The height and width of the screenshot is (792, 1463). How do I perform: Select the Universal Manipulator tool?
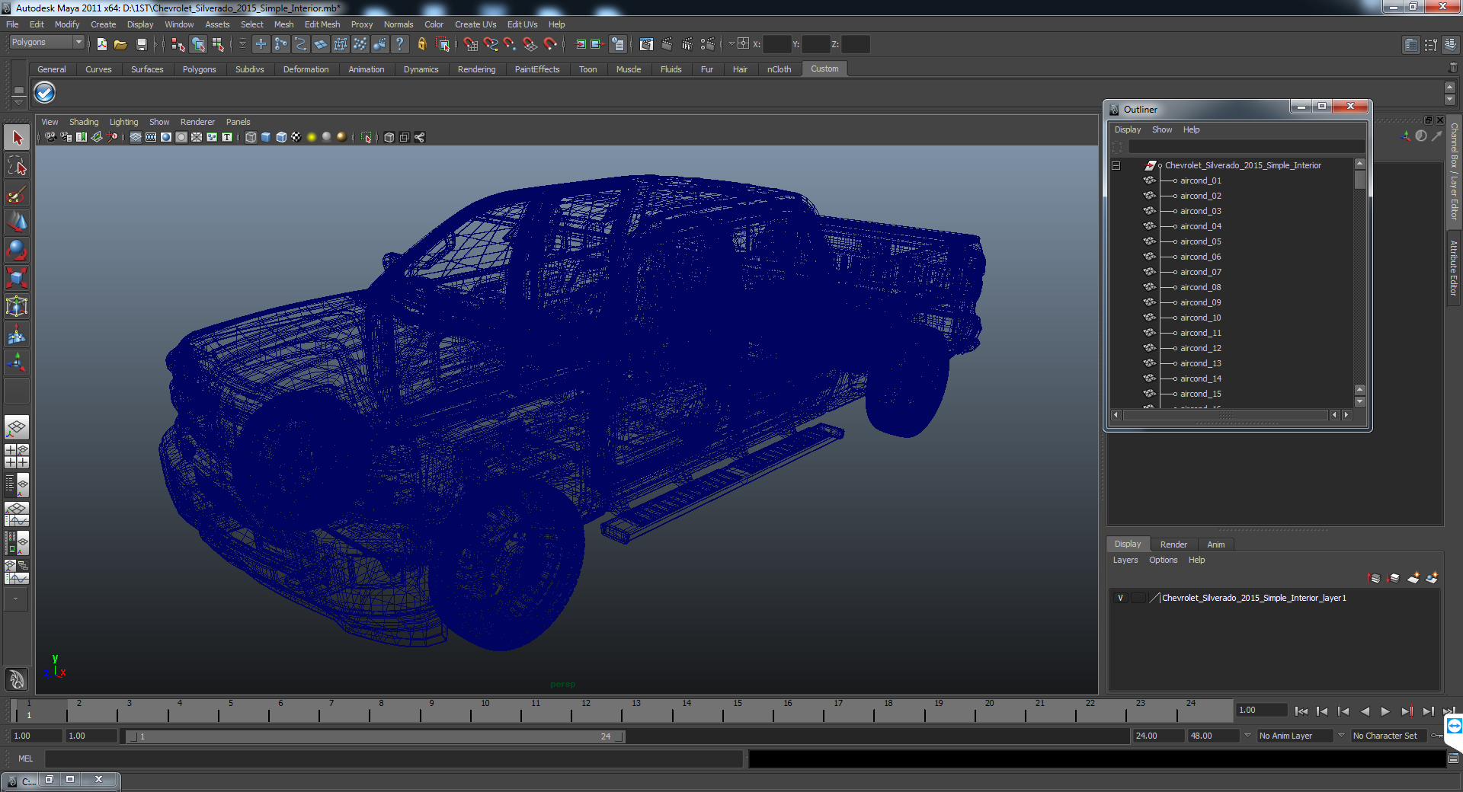click(17, 306)
